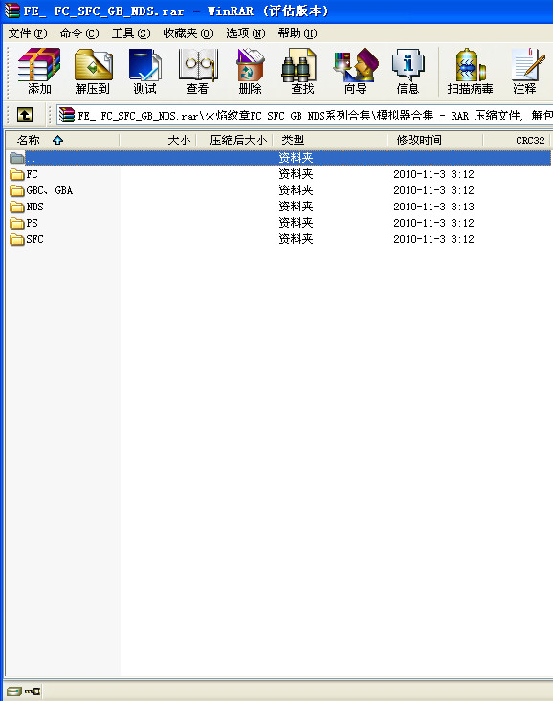Click the NDS folder icon
The image size is (553, 701).
coord(17,207)
